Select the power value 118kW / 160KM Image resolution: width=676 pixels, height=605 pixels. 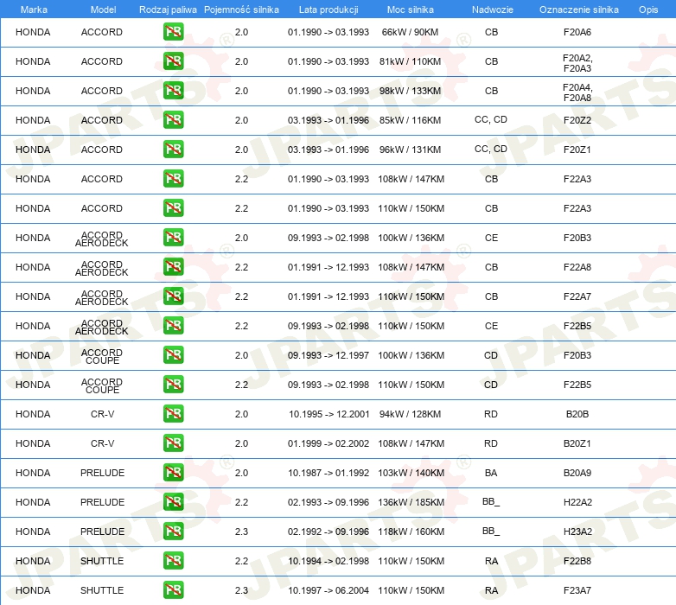[411, 532]
